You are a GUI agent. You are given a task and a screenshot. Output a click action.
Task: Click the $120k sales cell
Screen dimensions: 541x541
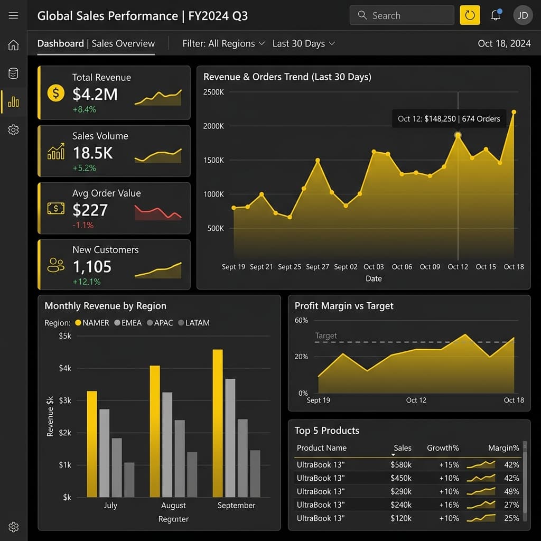(x=401, y=518)
